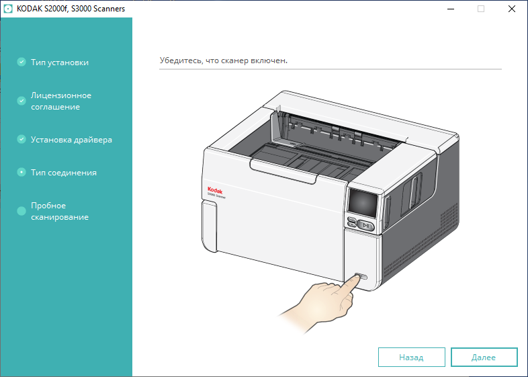Click the text Убедитесь, что сканер включен
The width and height of the screenshot is (528, 377).
click(x=224, y=60)
